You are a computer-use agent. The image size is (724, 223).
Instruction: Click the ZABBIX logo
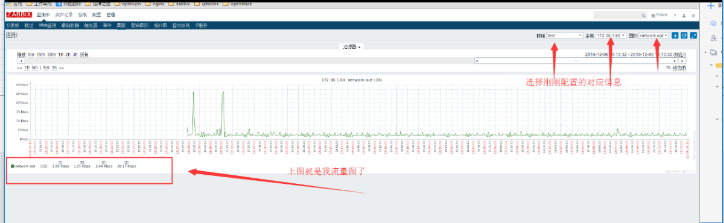coord(19,14)
